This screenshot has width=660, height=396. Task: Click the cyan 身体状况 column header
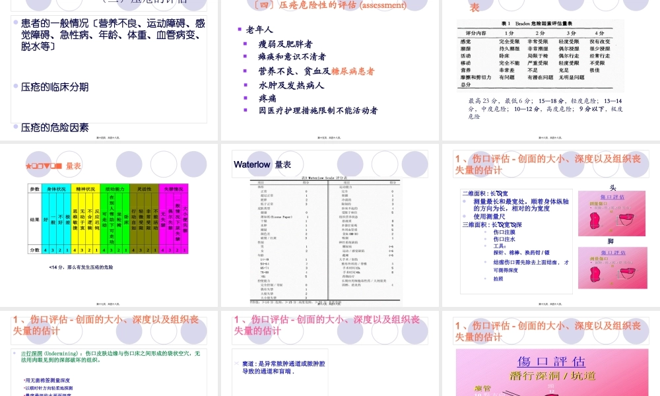[x=56, y=189]
